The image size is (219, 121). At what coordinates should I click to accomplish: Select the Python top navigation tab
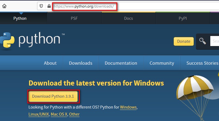(x=20, y=18)
